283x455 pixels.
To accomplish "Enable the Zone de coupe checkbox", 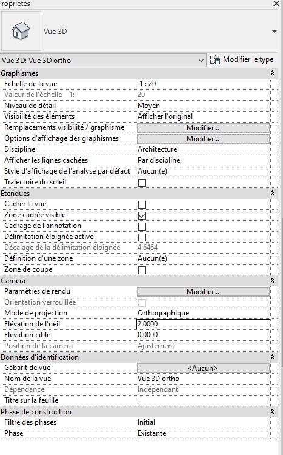I will (x=142, y=270).
